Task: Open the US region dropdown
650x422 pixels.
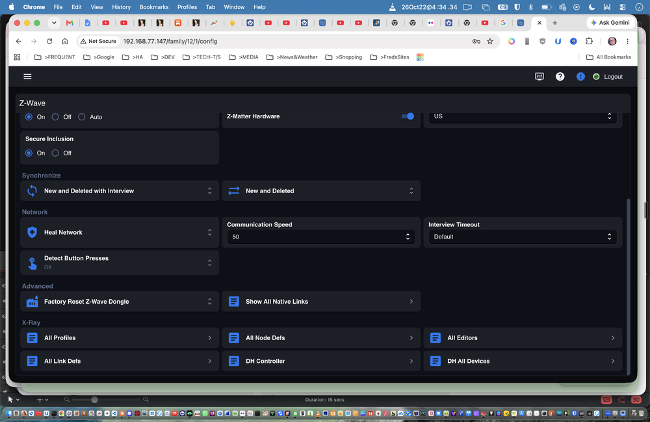Action: coord(523,116)
